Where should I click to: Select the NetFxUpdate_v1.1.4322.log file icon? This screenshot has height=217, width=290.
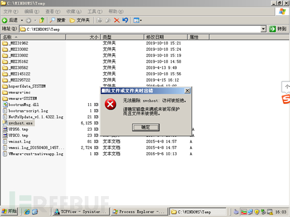[x=5, y=117]
